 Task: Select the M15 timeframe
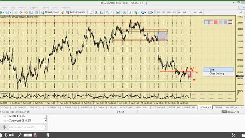click(169, 12)
